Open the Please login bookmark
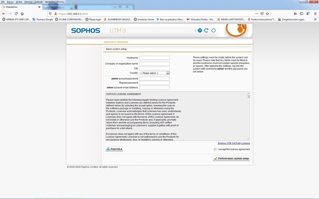The width and height of the screenshot is (319, 199). [93, 20]
